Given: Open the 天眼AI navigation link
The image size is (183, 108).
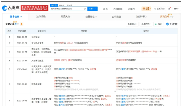Looking at the screenshot, I should [x=131, y=9].
